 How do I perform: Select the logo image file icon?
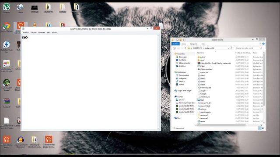199,100
